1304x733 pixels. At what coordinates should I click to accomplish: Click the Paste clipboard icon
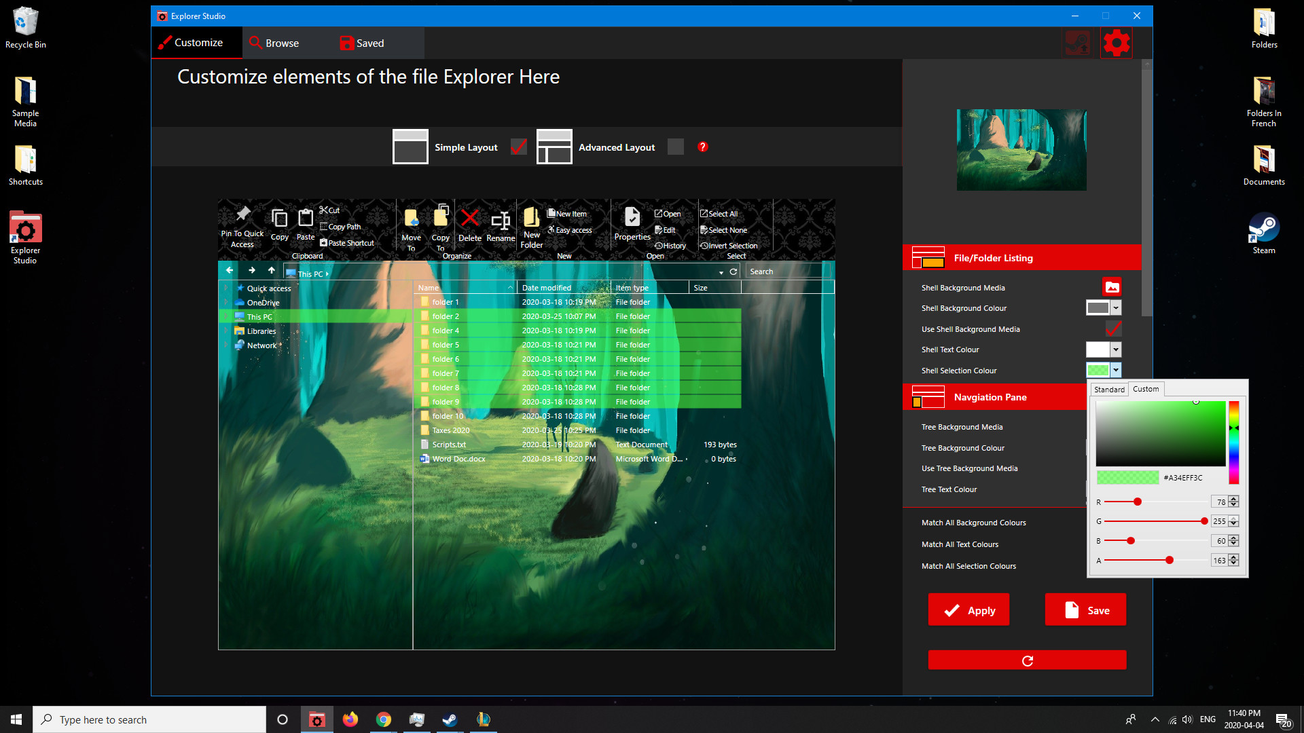click(306, 217)
